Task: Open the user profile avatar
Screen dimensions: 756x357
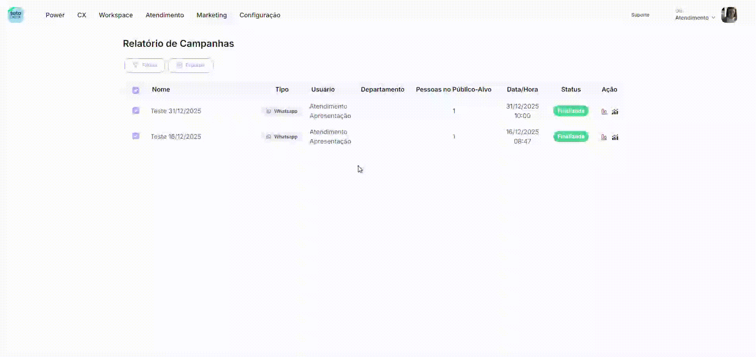Action: click(x=729, y=15)
